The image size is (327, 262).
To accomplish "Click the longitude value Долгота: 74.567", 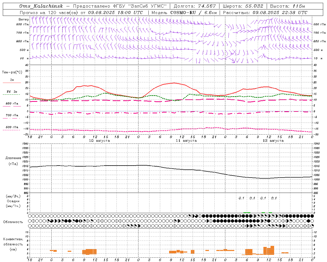I will pyautogui.click(x=195, y=6).
